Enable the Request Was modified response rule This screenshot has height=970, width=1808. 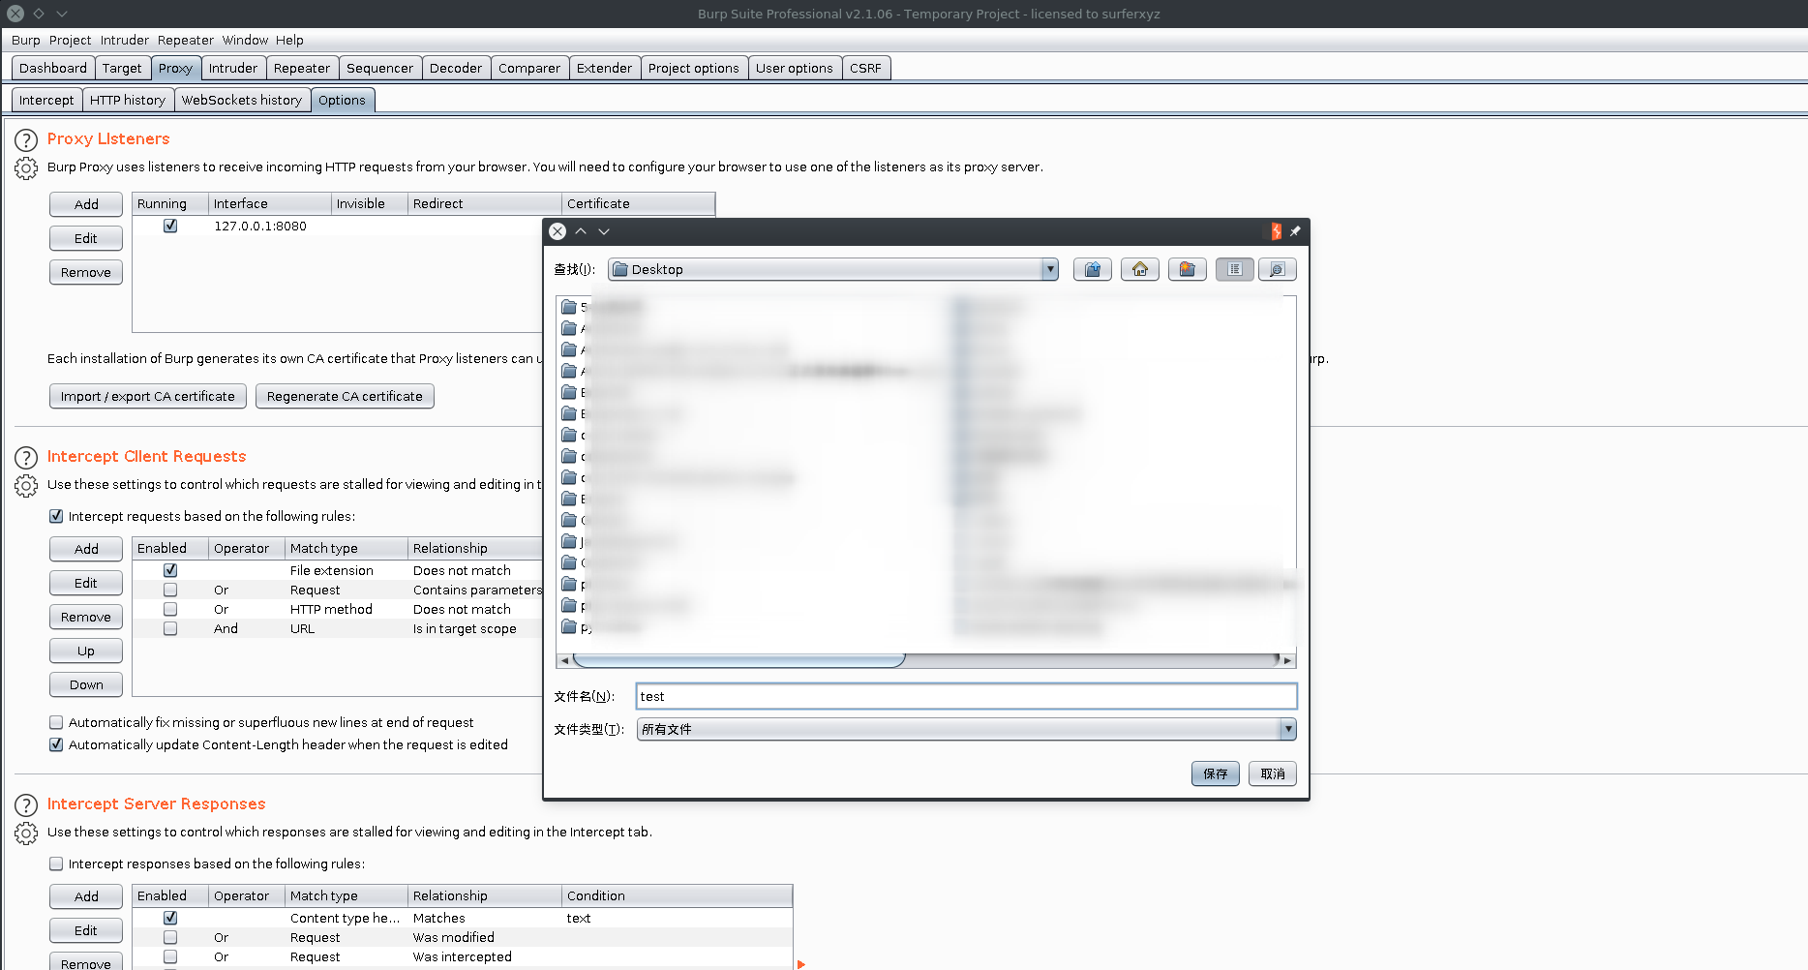[x=170, y=937]
